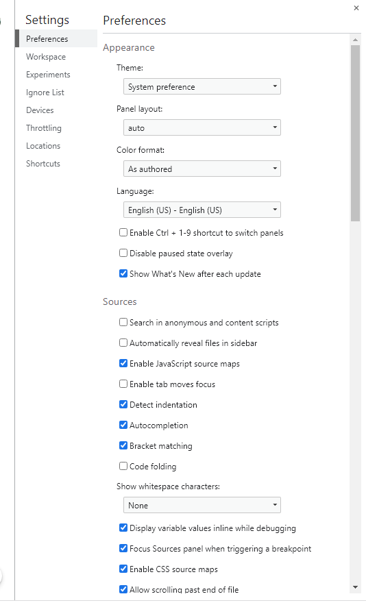Enable Search in anonymous and content scripts

click(123, 322)
